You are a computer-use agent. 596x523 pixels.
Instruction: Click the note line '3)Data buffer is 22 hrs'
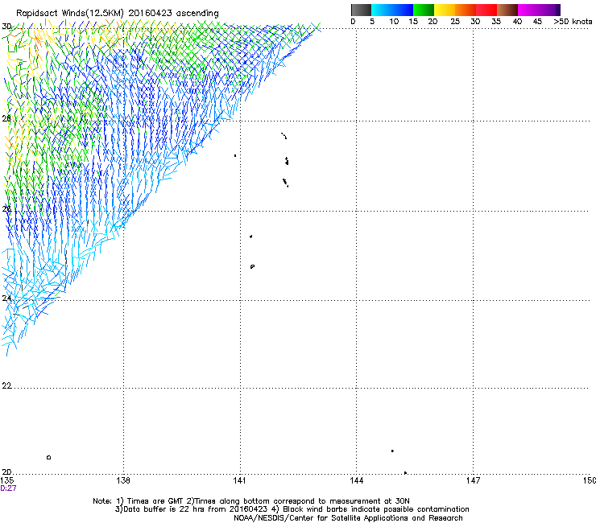coord(292,509)
